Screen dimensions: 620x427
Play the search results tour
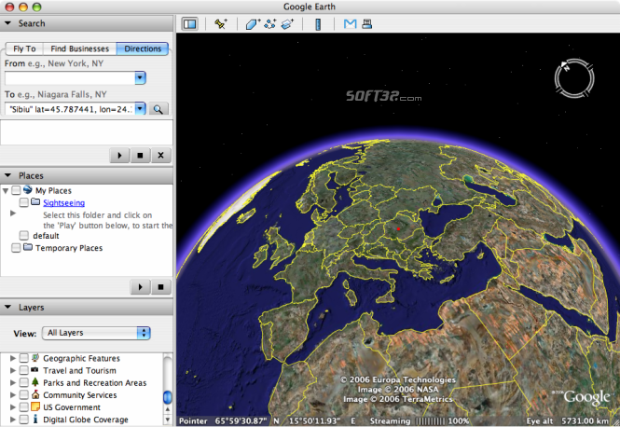(119, 156)
